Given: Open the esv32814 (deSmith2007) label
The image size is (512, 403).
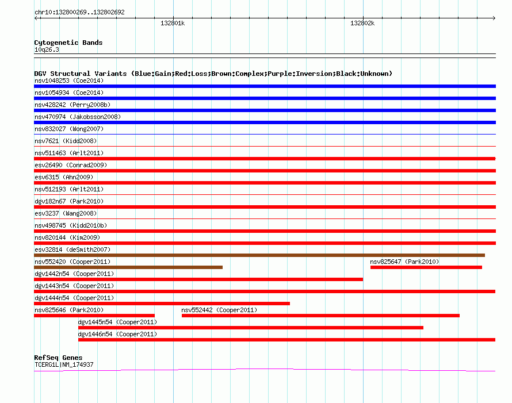Looking at the screenshot, I should click(72, 250).
